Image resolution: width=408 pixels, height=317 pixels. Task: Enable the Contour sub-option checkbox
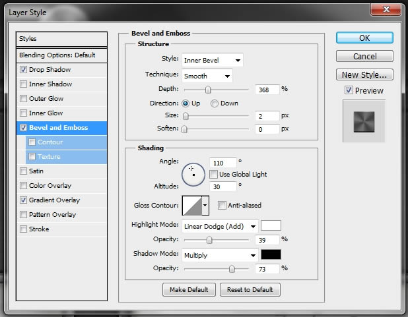[x=32, y=142]
